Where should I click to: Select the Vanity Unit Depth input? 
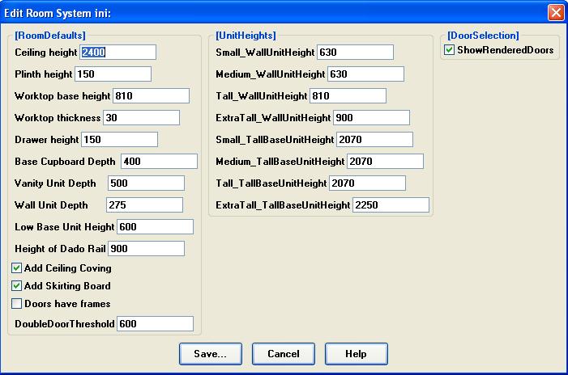point(146,183)
